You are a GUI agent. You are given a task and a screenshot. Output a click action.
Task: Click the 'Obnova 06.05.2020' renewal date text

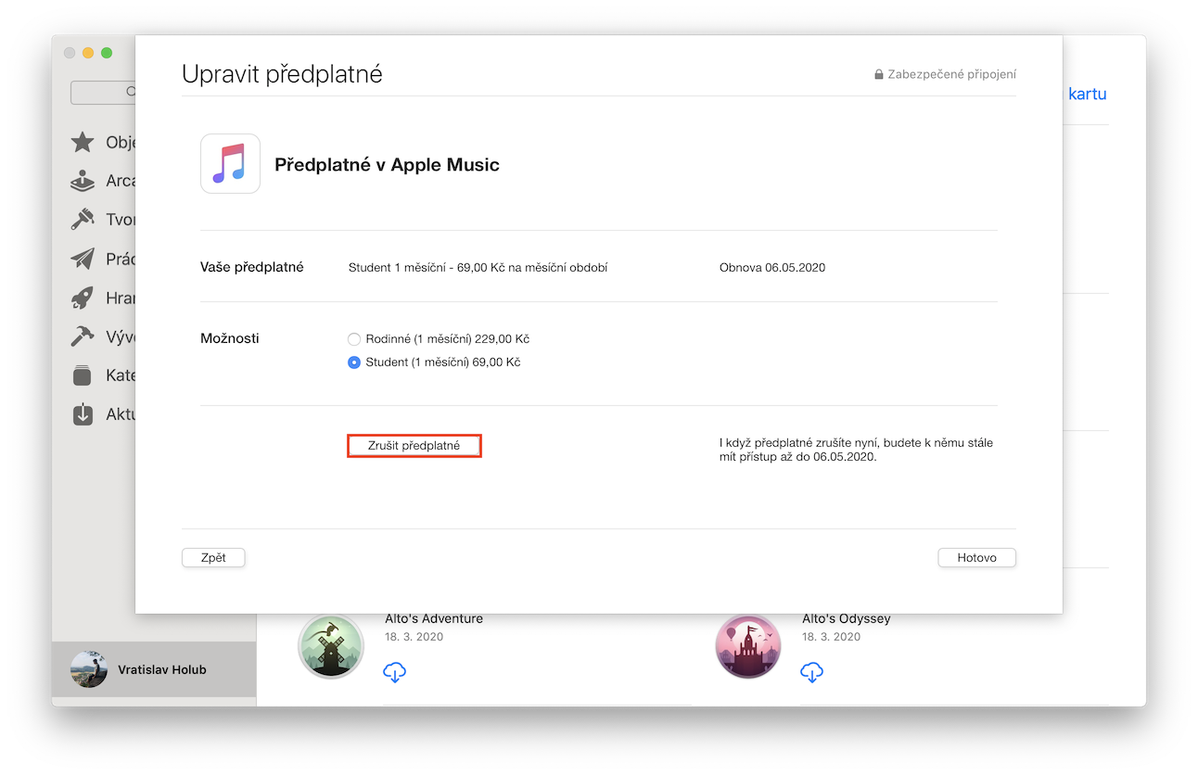[x=772, y=268]
